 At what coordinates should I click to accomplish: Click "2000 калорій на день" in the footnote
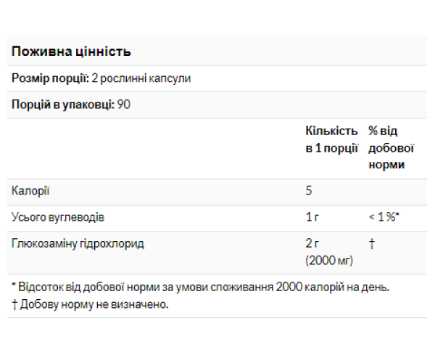click(x=333, y=287)
